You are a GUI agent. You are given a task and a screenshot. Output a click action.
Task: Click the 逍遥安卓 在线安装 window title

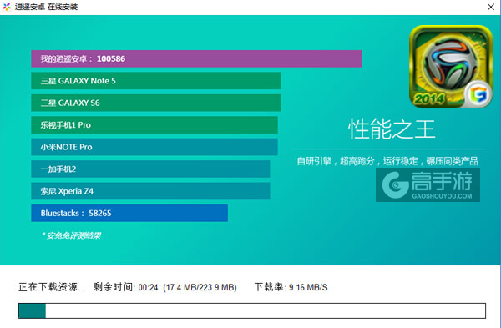tap(46, 7)
